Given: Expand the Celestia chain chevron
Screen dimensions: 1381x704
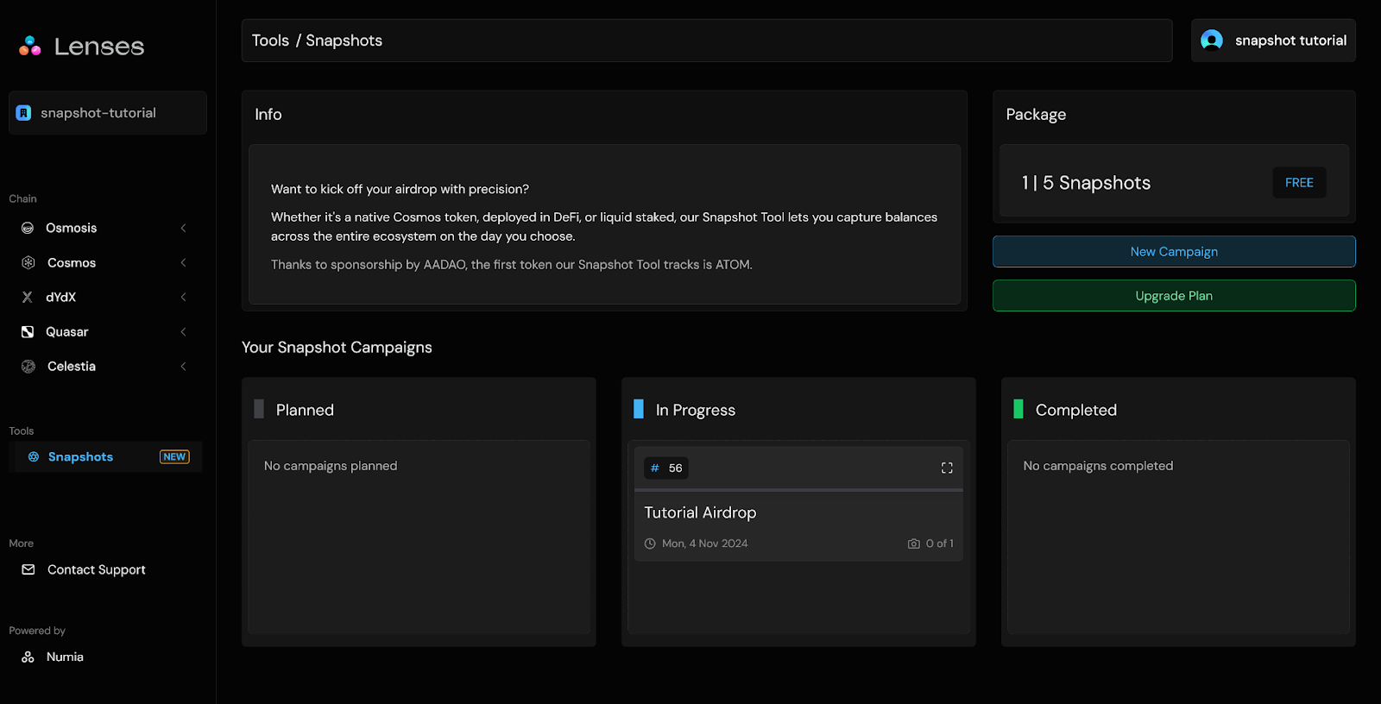Looking at the screenshot, I should [x=183, y=366].
